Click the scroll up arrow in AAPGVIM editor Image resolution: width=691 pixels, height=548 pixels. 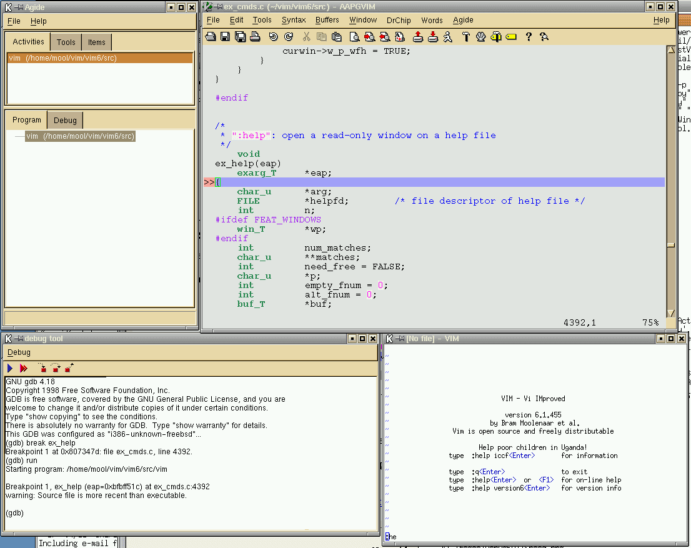tap(671, 50)
